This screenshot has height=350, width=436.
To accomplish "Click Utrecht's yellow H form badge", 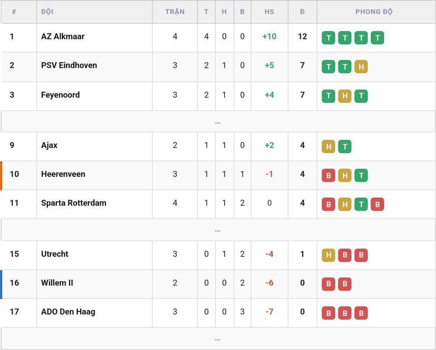I will click(328, 255).
